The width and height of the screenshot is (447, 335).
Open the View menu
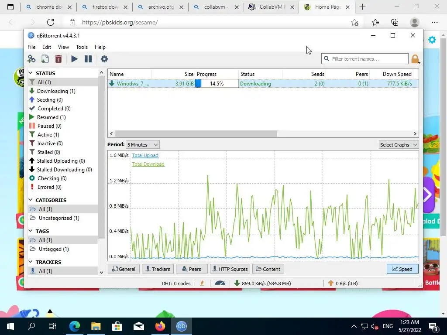(x=63, y=47)
